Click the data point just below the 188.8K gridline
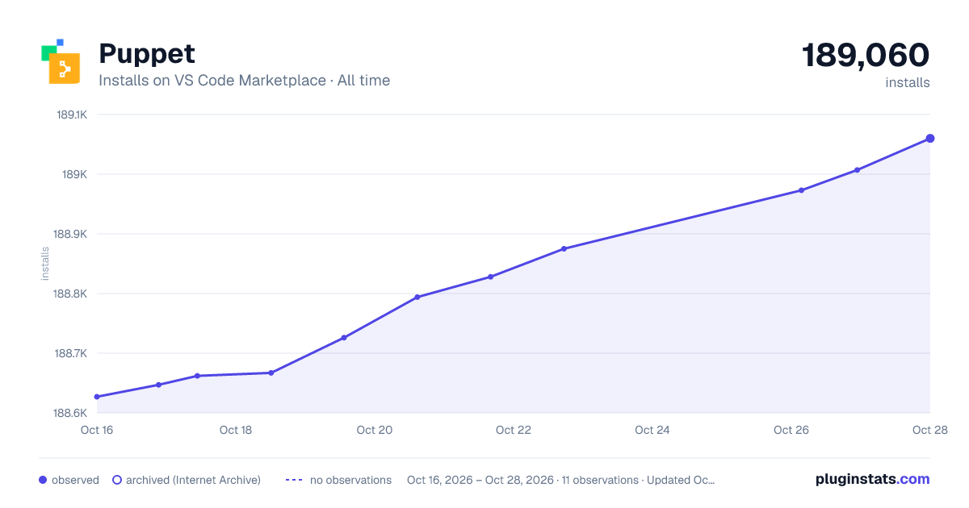This screenshot has height=508, width=969. (x=417, y=297)
